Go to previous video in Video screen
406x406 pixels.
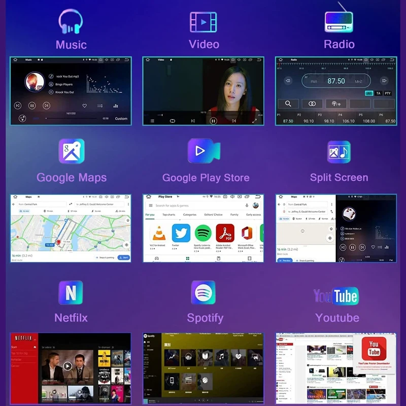[x=193, y=121]
